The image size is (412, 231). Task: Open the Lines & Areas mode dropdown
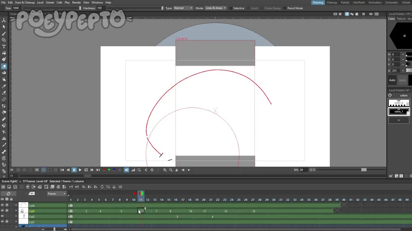point(215,8)
